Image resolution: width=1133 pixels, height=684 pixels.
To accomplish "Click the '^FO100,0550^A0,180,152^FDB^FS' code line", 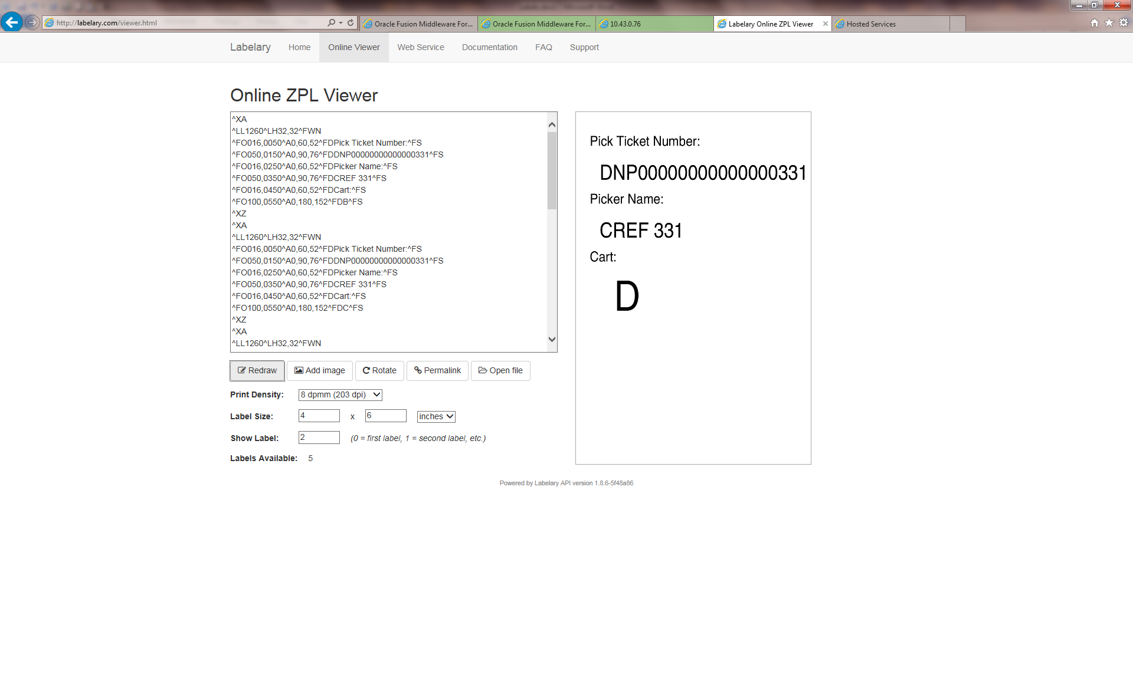I will point(297,202).
